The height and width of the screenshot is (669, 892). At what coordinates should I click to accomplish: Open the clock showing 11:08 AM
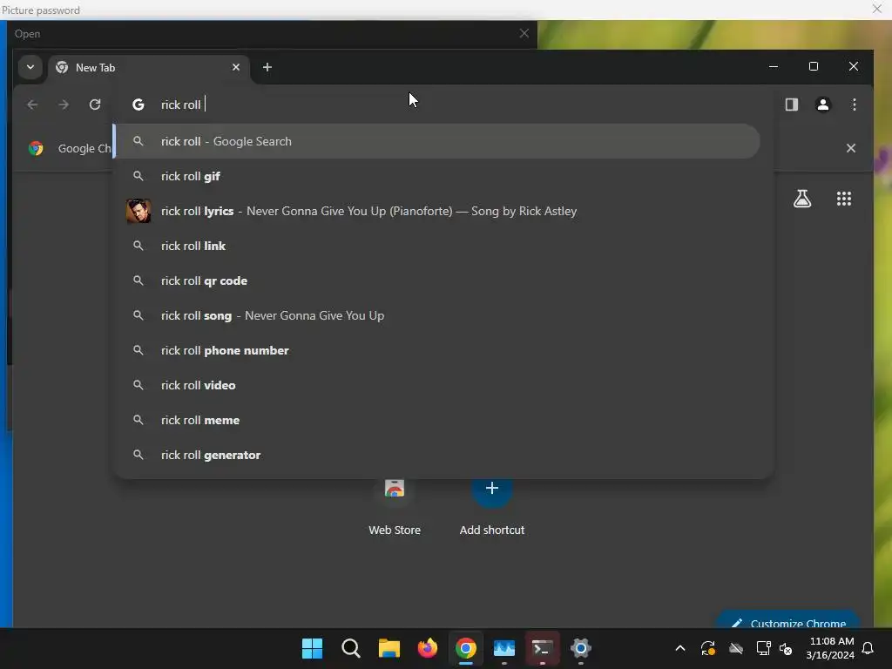830,648
